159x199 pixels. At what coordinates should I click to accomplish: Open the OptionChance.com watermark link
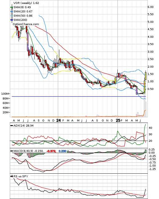(26, 24)
